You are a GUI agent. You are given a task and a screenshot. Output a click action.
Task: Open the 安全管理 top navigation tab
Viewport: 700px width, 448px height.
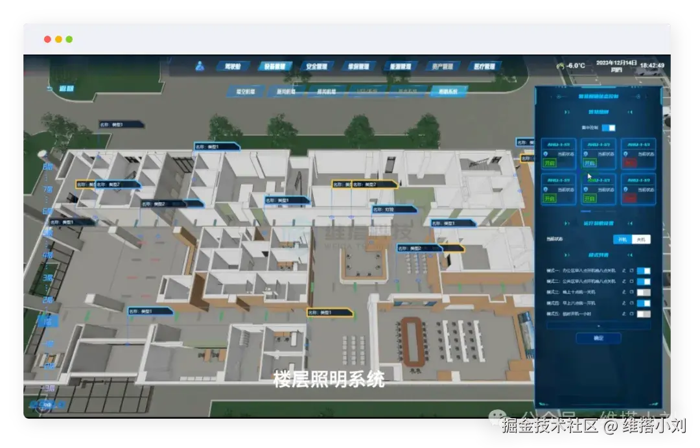316,67
